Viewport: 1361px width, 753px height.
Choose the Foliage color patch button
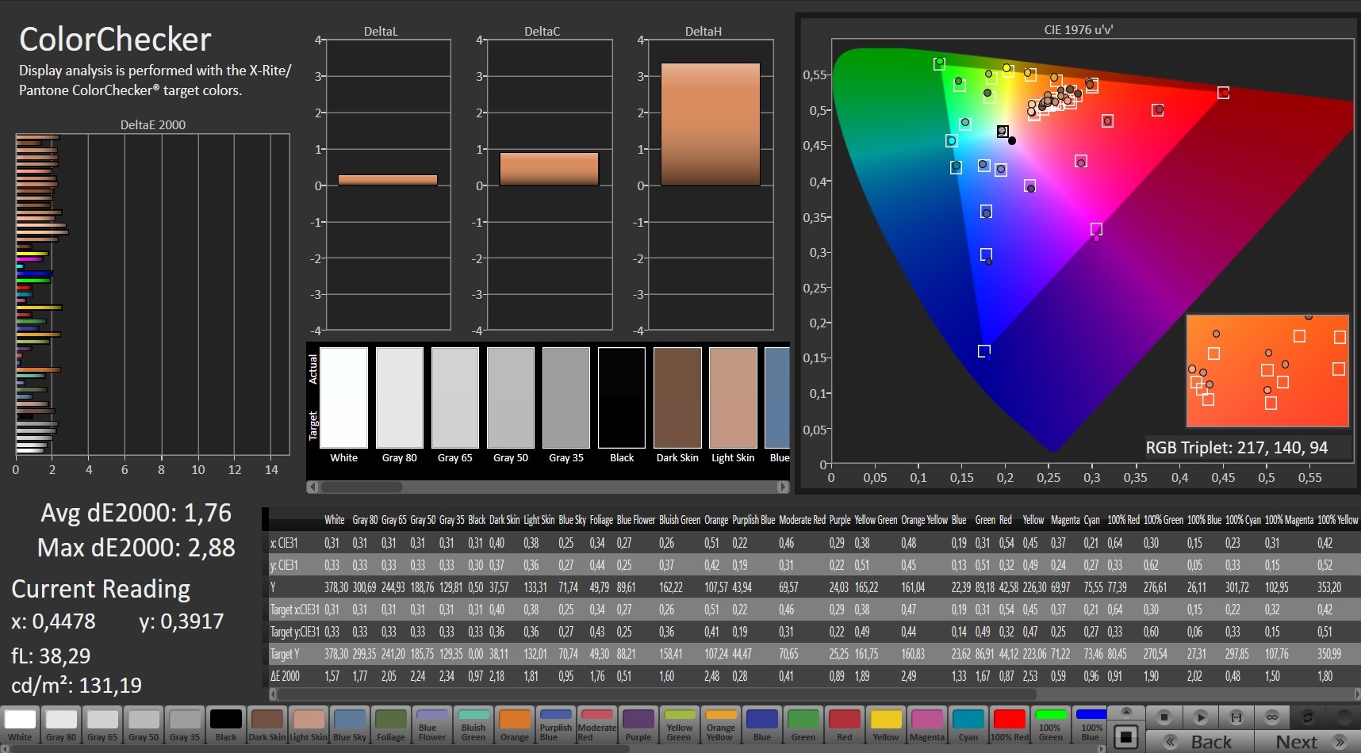390,725
